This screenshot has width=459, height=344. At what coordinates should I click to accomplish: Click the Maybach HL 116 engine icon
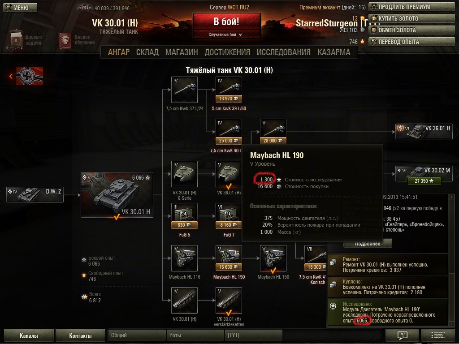[184, 258]
